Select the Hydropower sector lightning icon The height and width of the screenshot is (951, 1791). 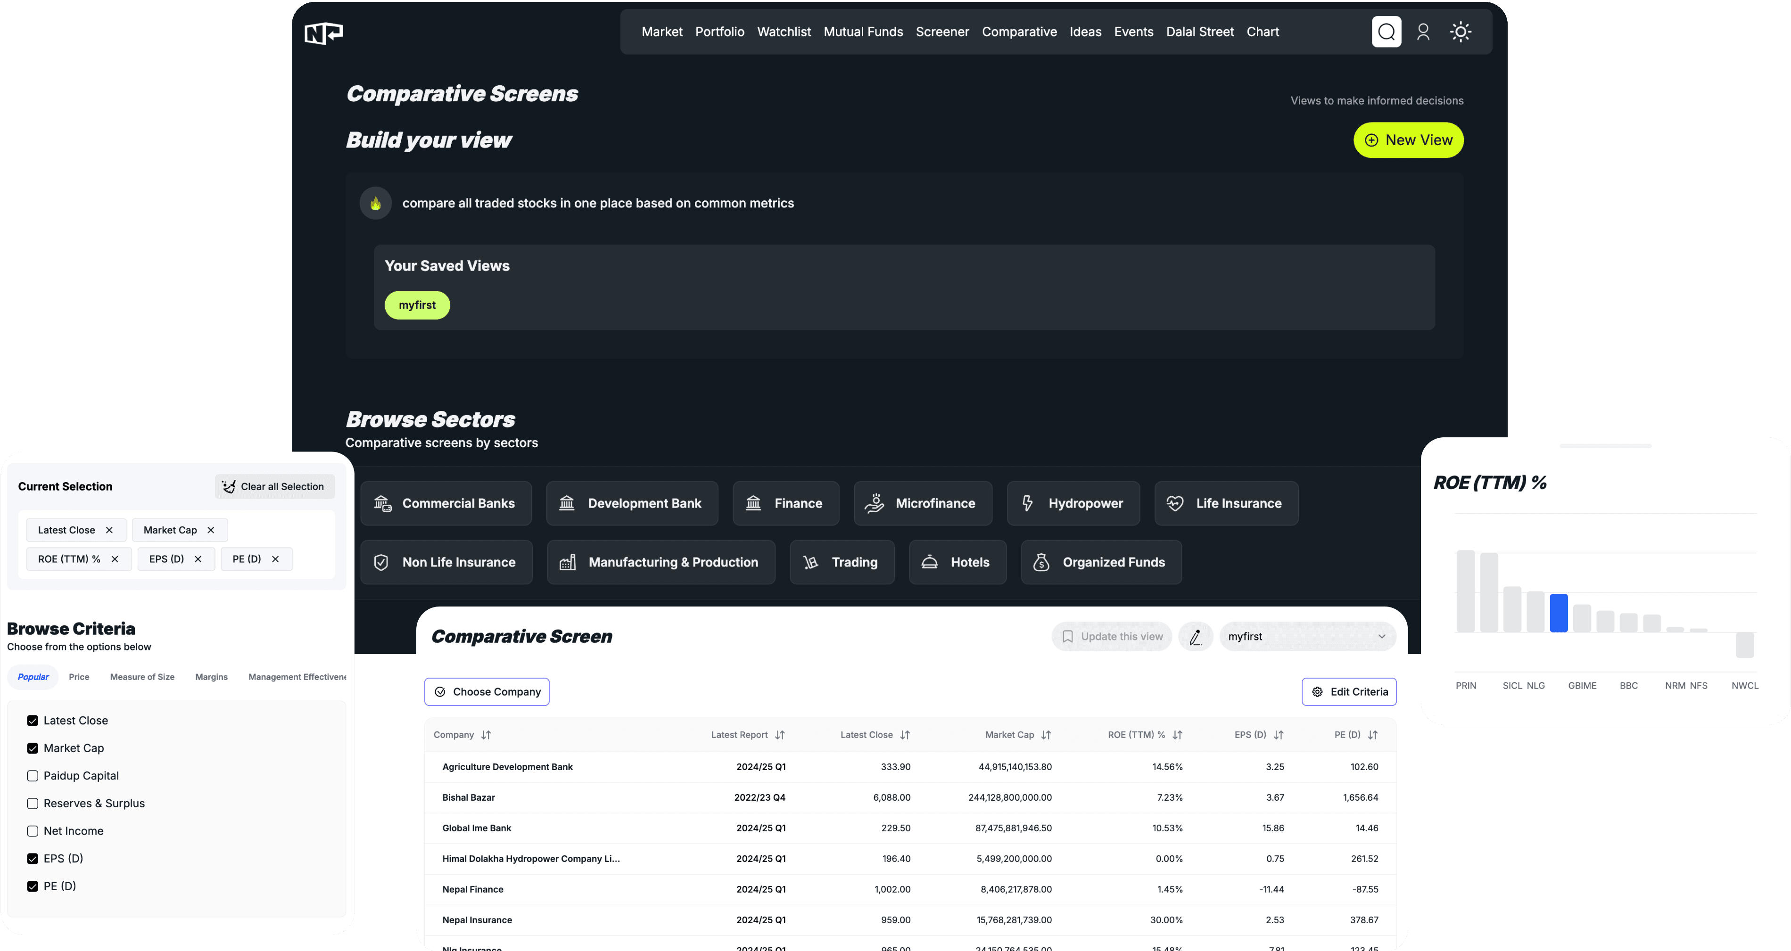[1028, 503]
